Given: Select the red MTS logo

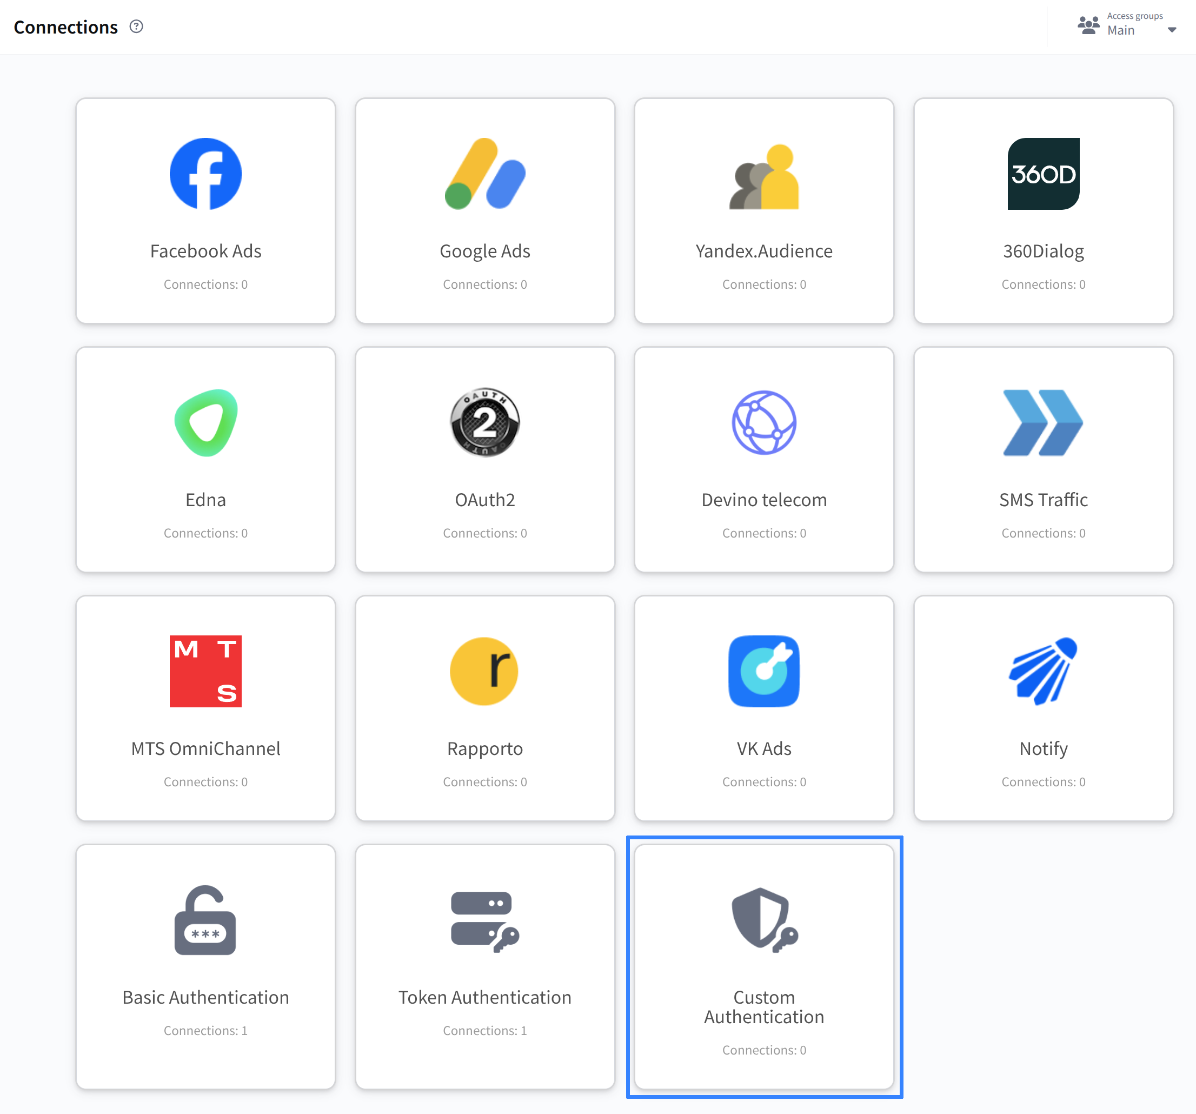Looking at the screenshot, I should click(205, 671).
